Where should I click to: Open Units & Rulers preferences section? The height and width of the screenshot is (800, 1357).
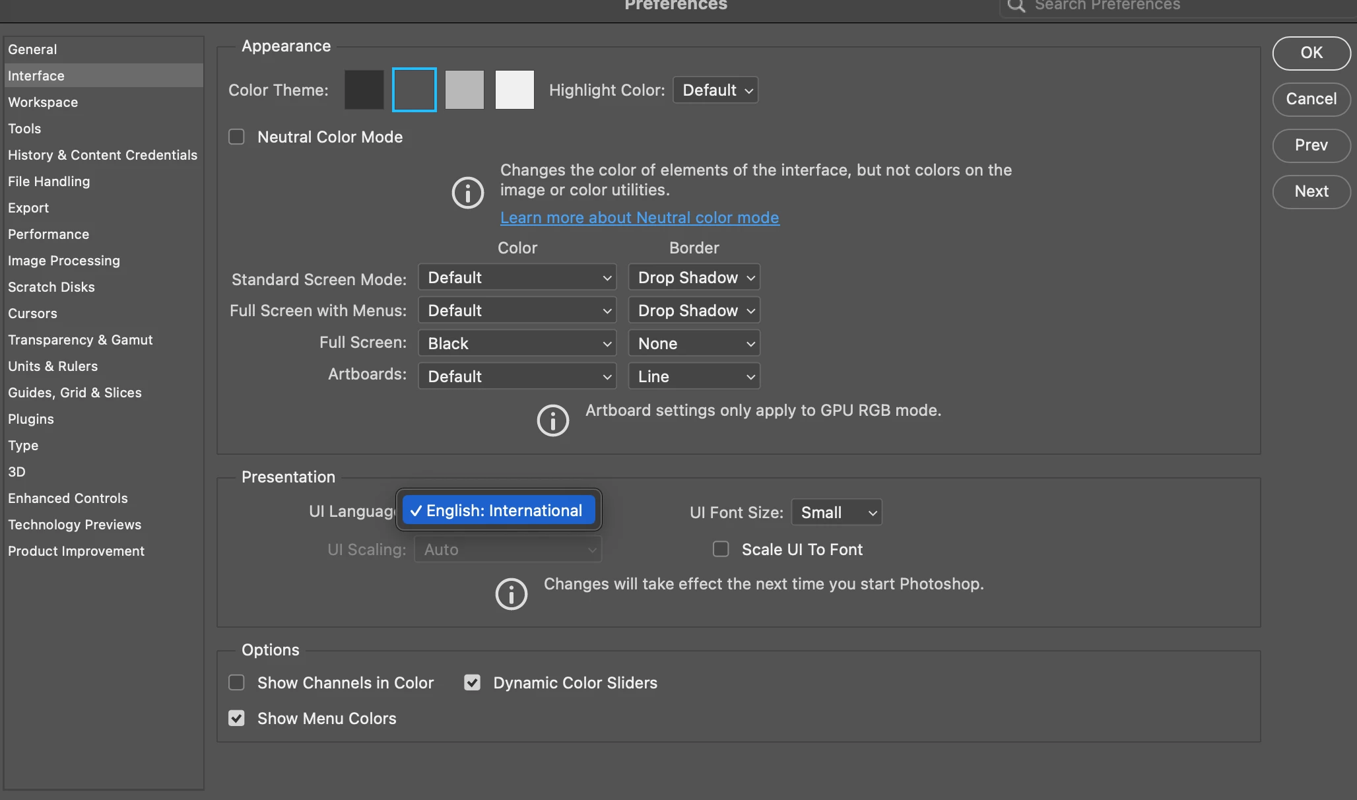[x=53, y=366]
